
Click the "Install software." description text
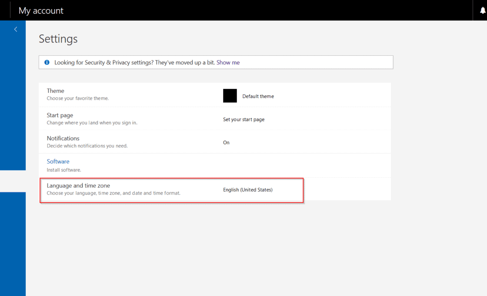coord(64,170)
